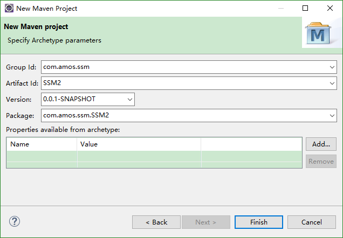Click the Cancel button
The width and height of the screenshot is (343, 238).
pyautogui.click(x=312, y=222)
